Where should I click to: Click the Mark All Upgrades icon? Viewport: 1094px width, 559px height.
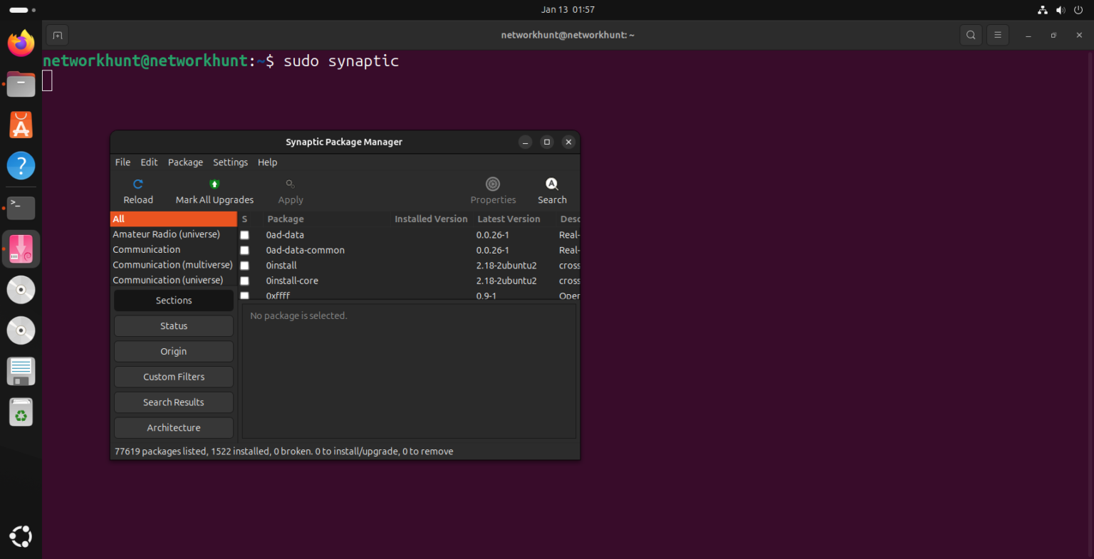click(214, 190)
